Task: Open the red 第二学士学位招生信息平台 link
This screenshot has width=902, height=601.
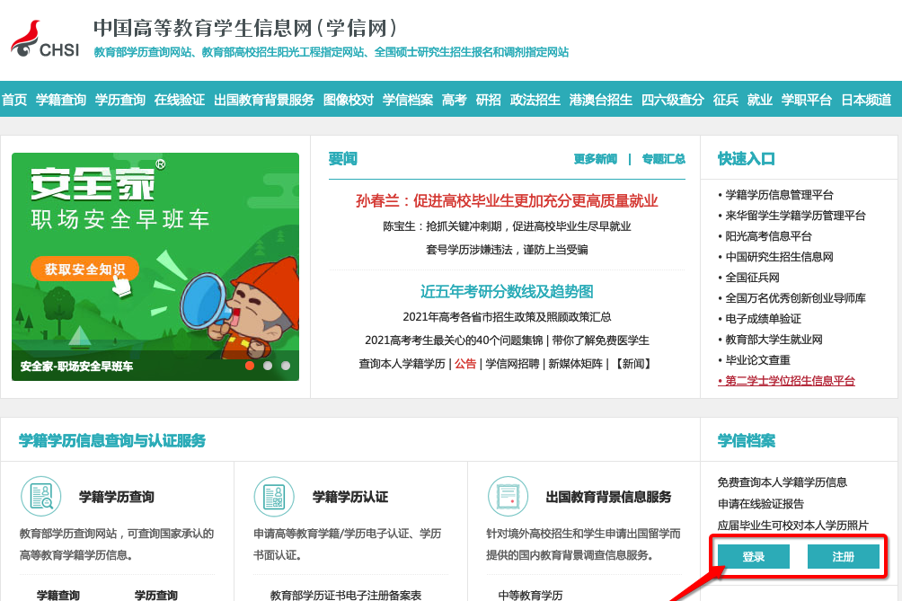Action: (786, 381)
